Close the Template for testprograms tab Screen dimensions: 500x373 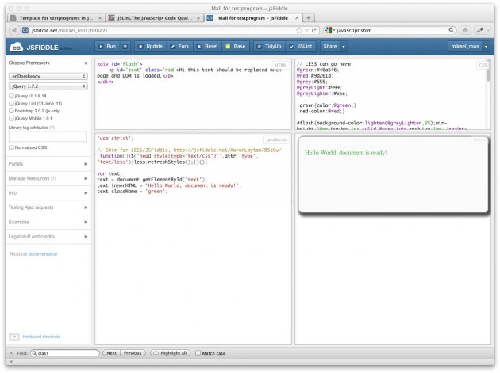click(x=100, y=18)
